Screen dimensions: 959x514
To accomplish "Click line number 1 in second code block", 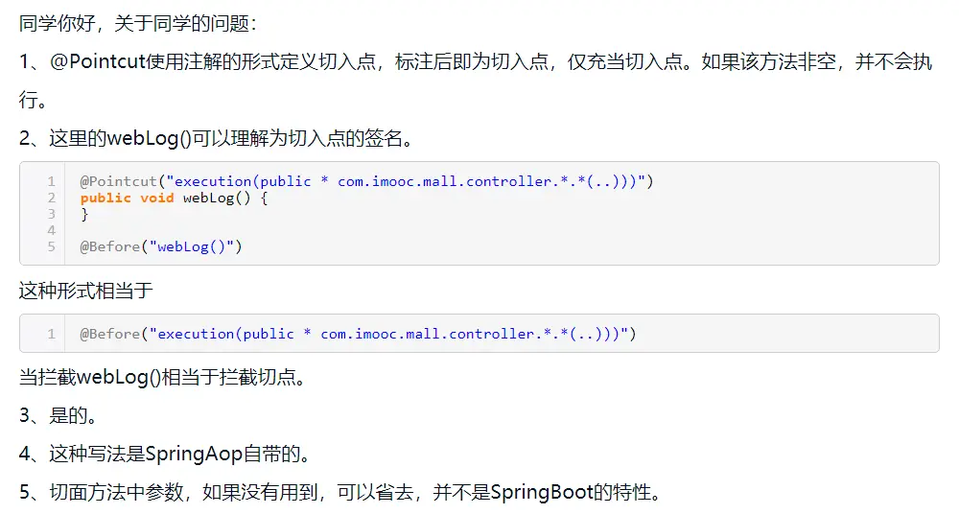I will [51, 334].
